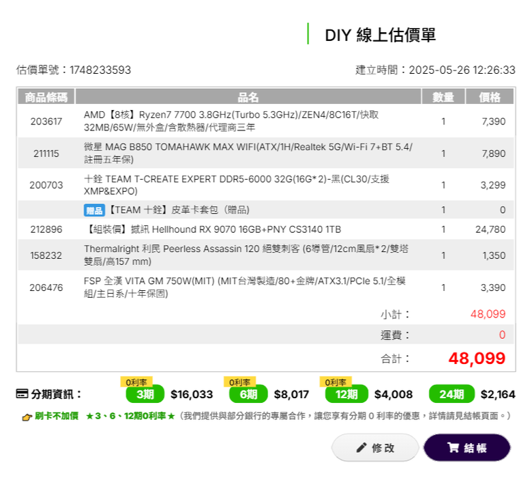Click the credit card icon beside 分期資訊
This screenshot has width=532, height=478.
click(x=22, y=394)
